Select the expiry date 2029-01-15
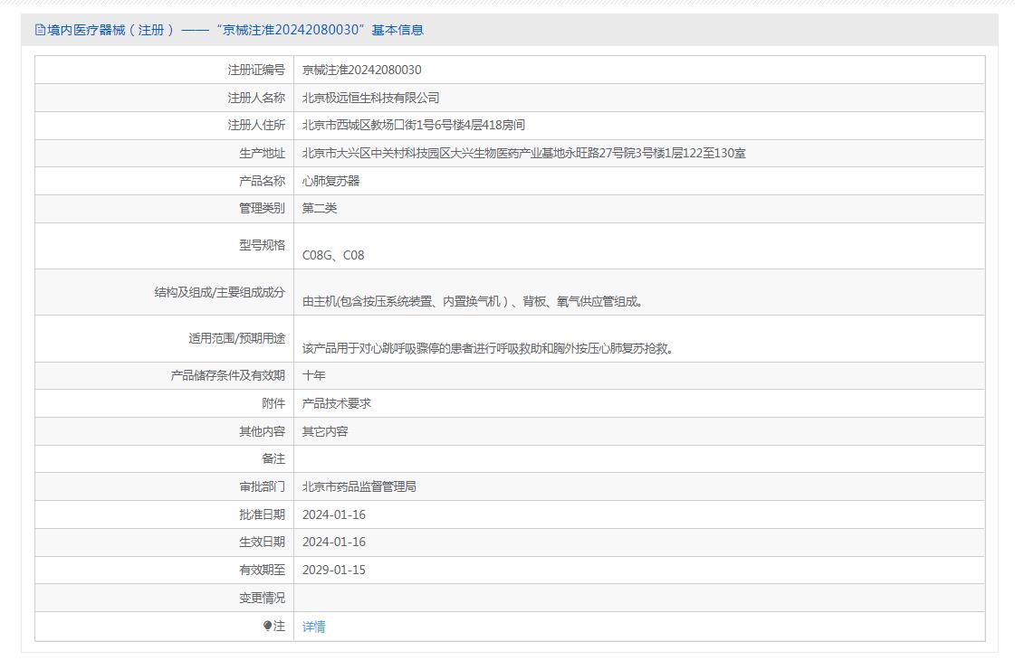Viewport: 1015px width, 670px height. 334,570
